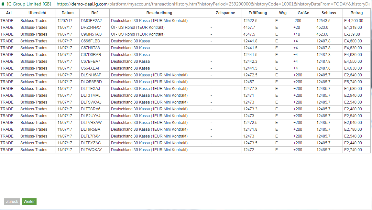This screenshot has width=372, height=210.
Task: Click closing price 12543.5
Action: pyautogui.click(x=323, y=21)
